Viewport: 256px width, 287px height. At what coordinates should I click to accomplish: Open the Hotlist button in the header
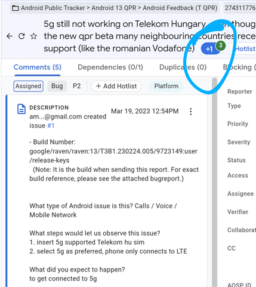(243, 48)
